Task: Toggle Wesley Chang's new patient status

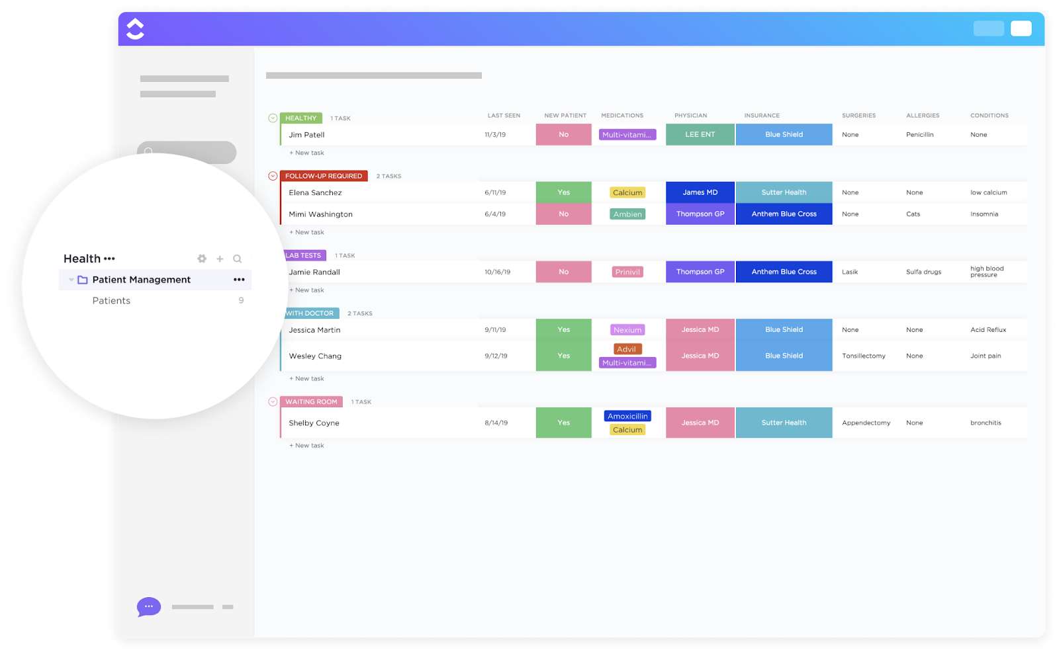Action: pyautogui.click(x=563, y=355)
